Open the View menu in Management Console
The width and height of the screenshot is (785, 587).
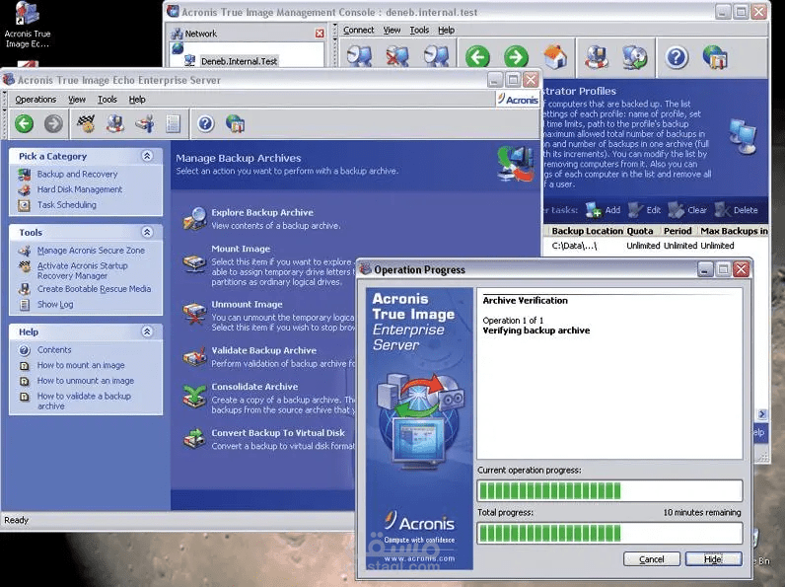(392, 30)
